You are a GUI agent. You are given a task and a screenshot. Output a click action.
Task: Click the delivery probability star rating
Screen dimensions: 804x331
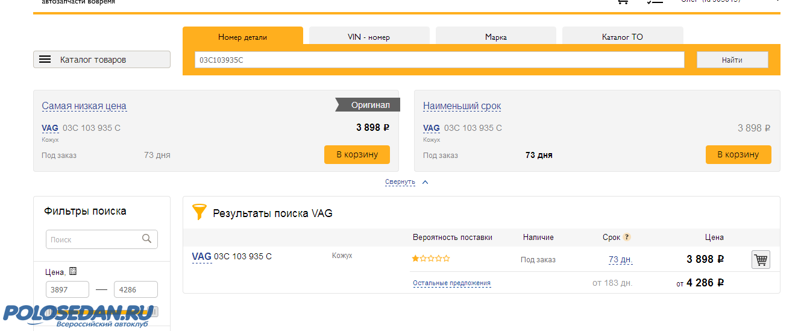[430, 259]
